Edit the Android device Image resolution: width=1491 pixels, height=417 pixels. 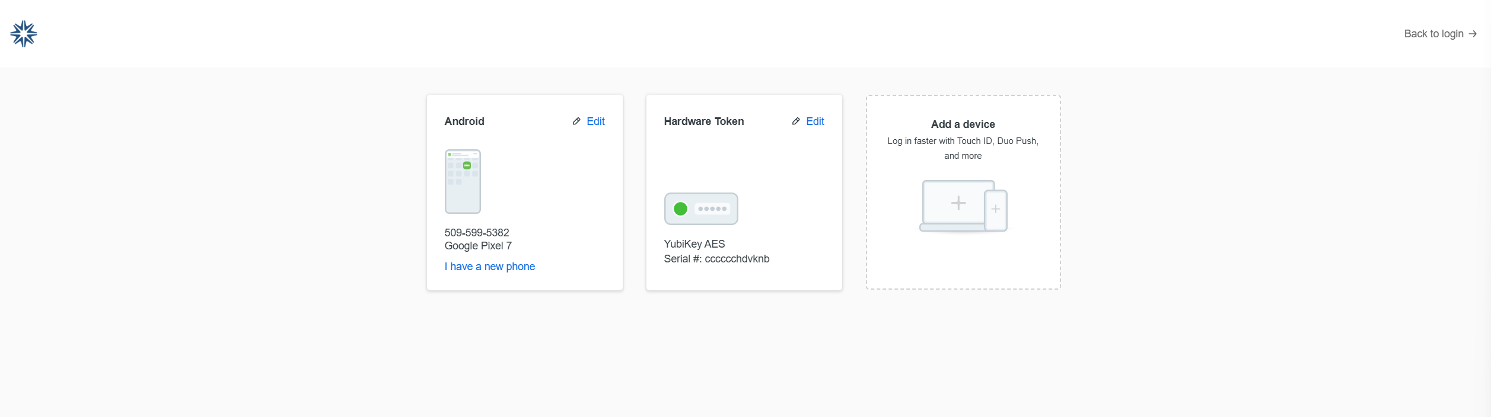pyautogui.click(x=595, y=121)
